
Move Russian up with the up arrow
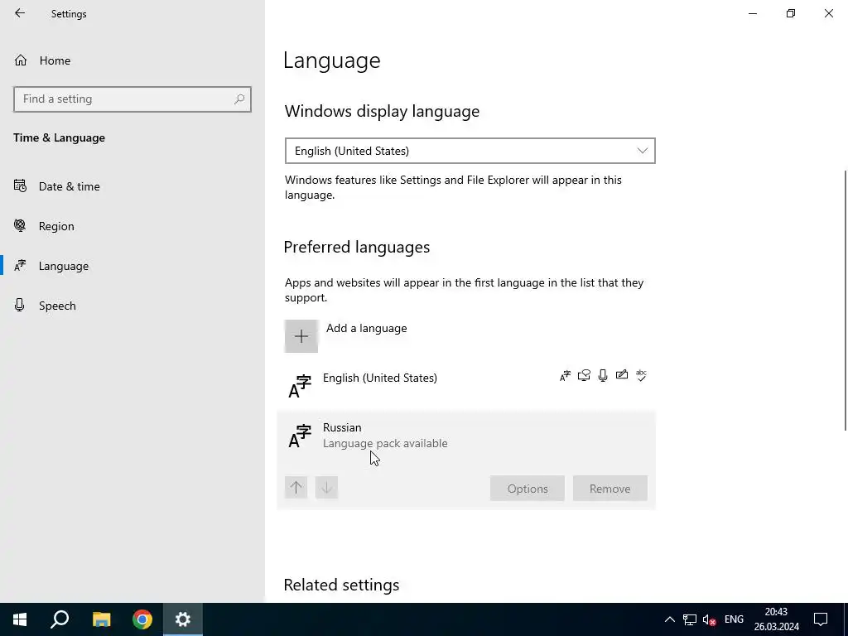(x=296, y=487)
